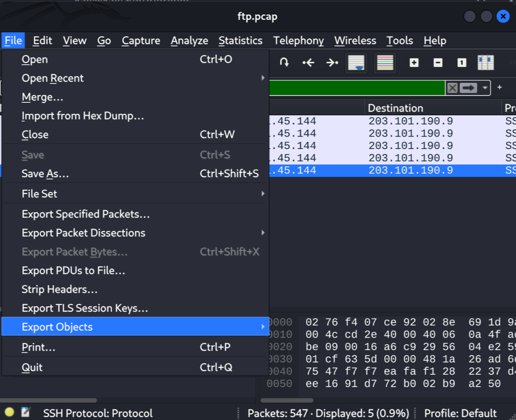
Task: Click hex bytes "ee 16 91 d7 72 b0 02 b9"
Action: 380,383
